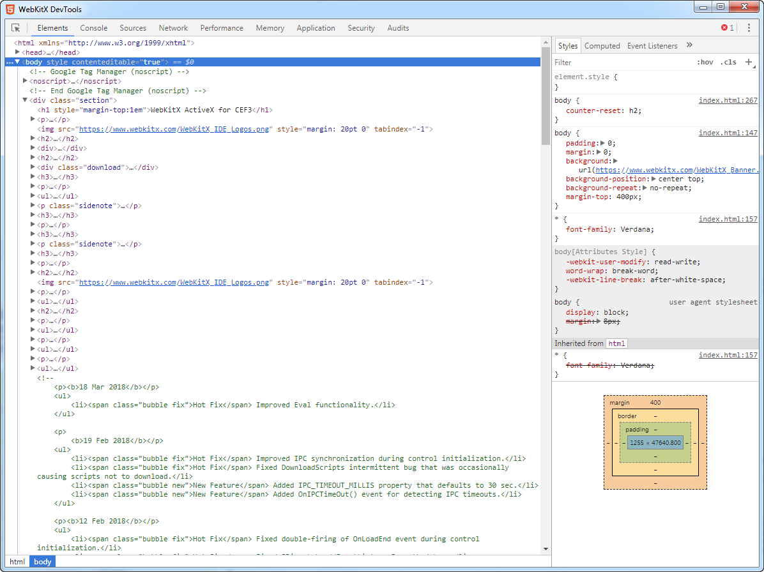Click the HTML5 logo in title bar

(x=10, y=9)
